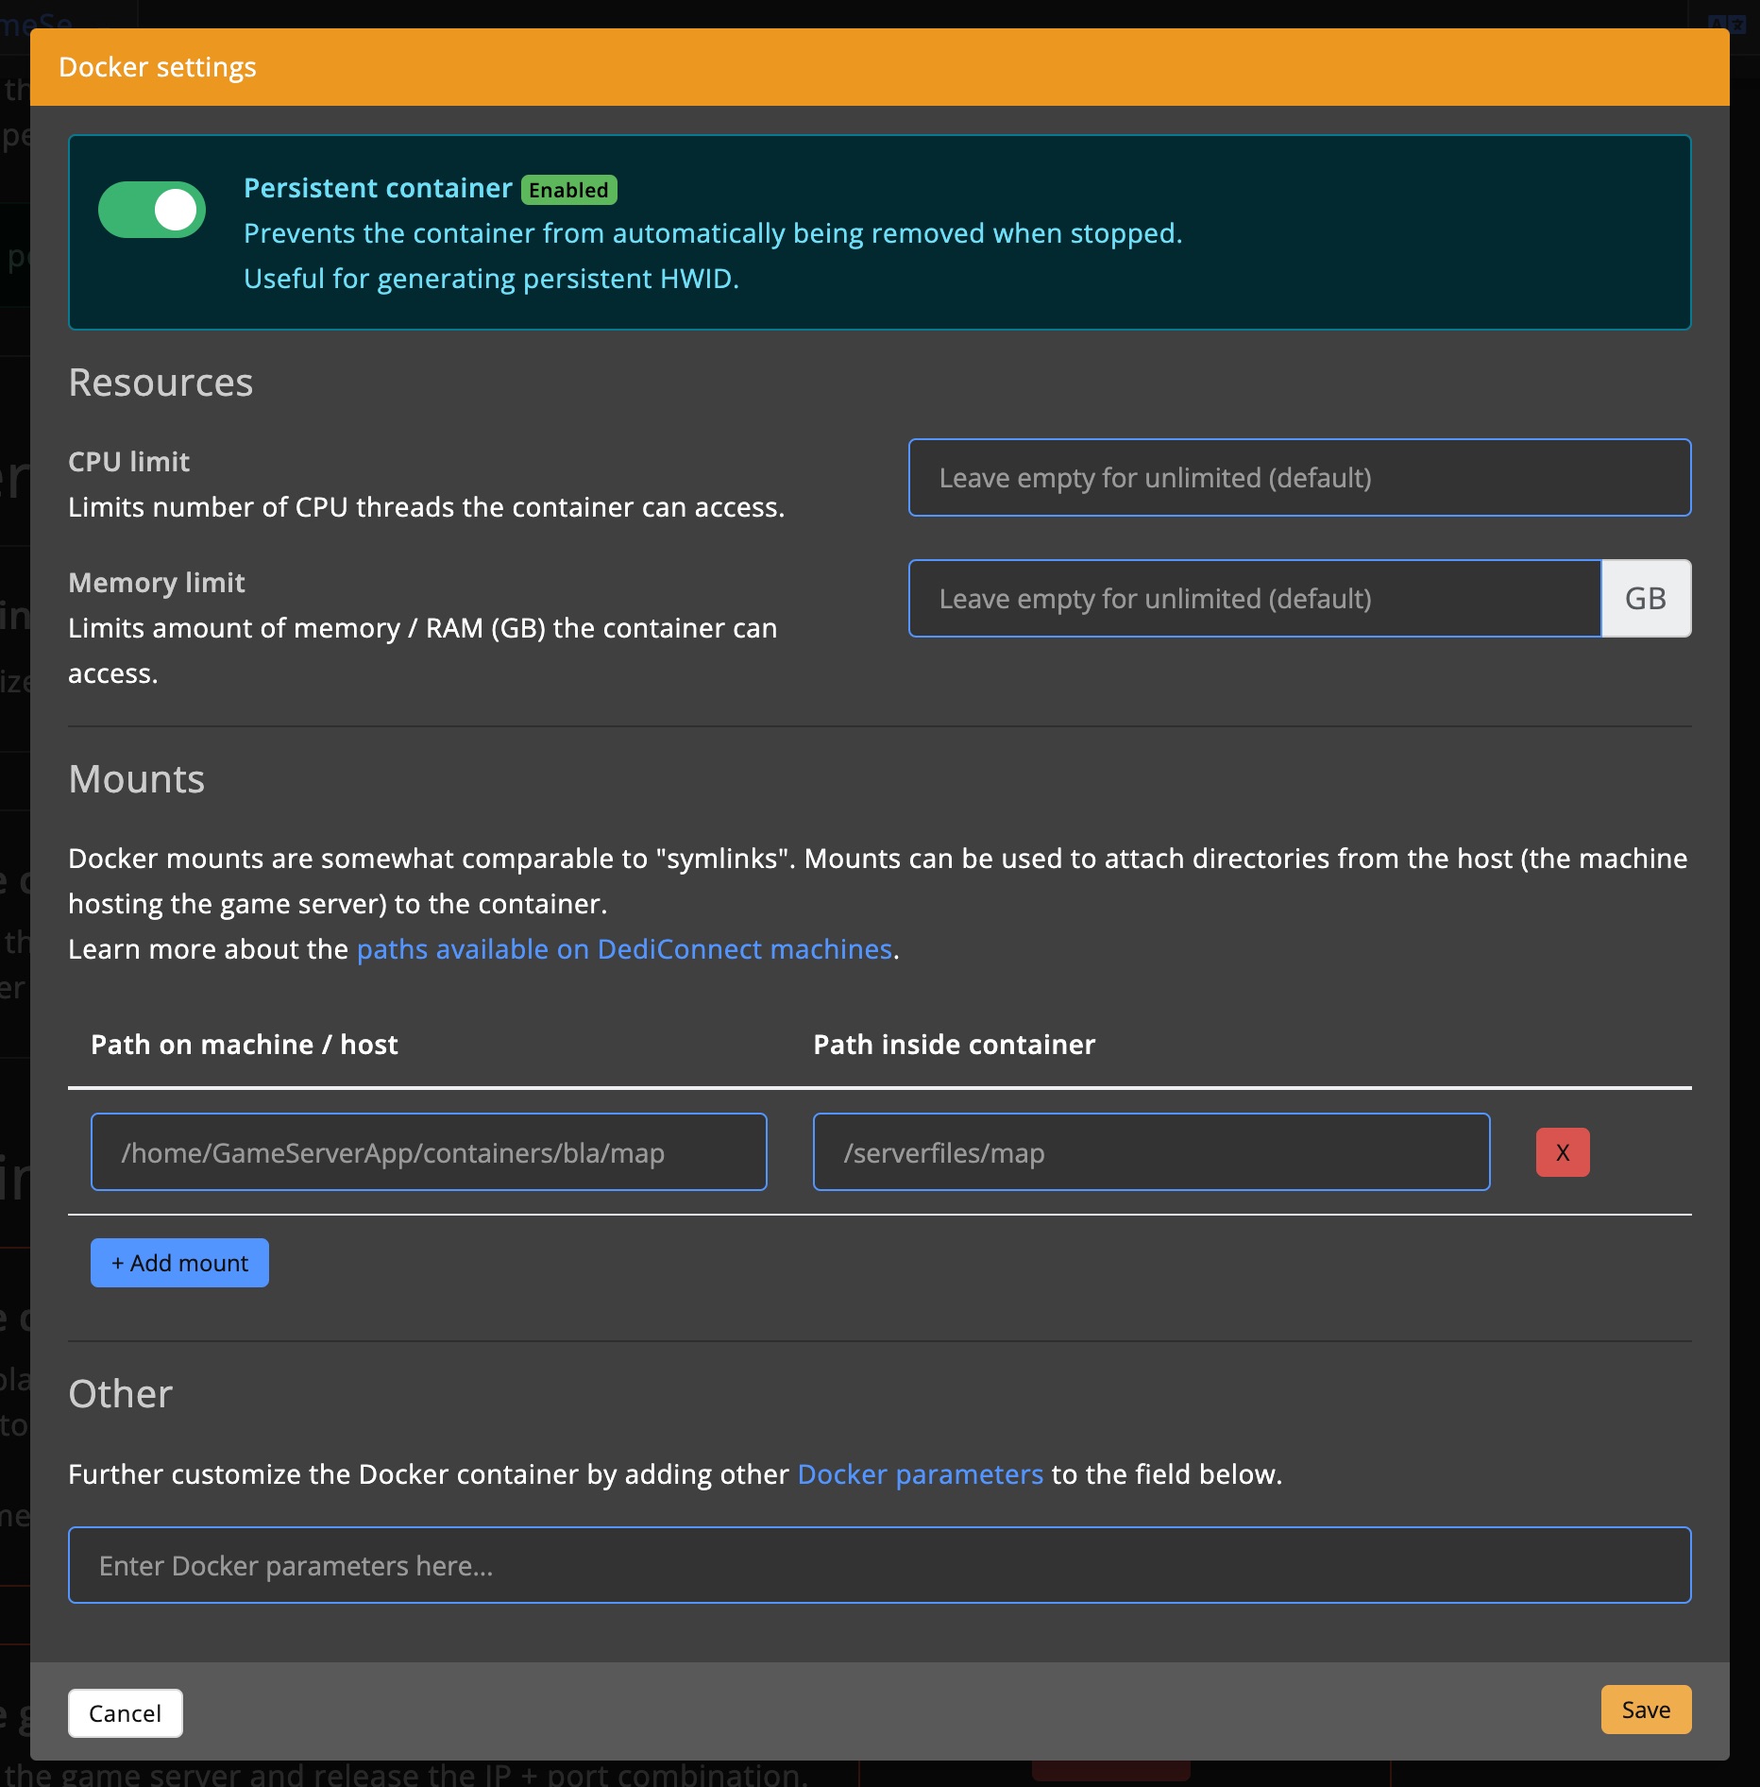Viewport: 1760px width, 1787px height.
Task: Click the bookmark star icon in the browser toolbar
Action: pyautogui.click(x=1737, y=24)
